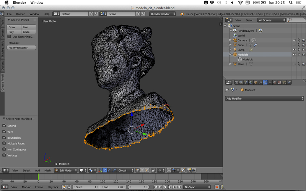306x191 pixels.
Task: Open the Render Layers properties tab icon
Action: (241, 83)
